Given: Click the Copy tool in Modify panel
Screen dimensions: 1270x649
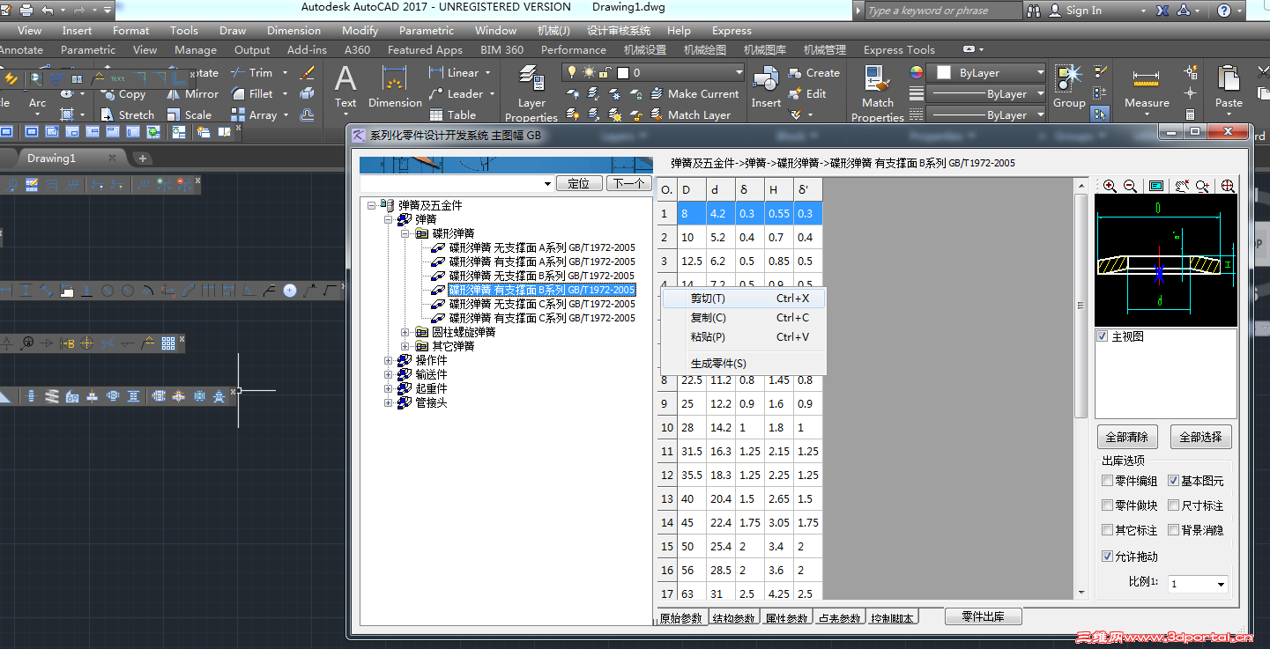Looking at the screenshot, I should pos(123,94).
